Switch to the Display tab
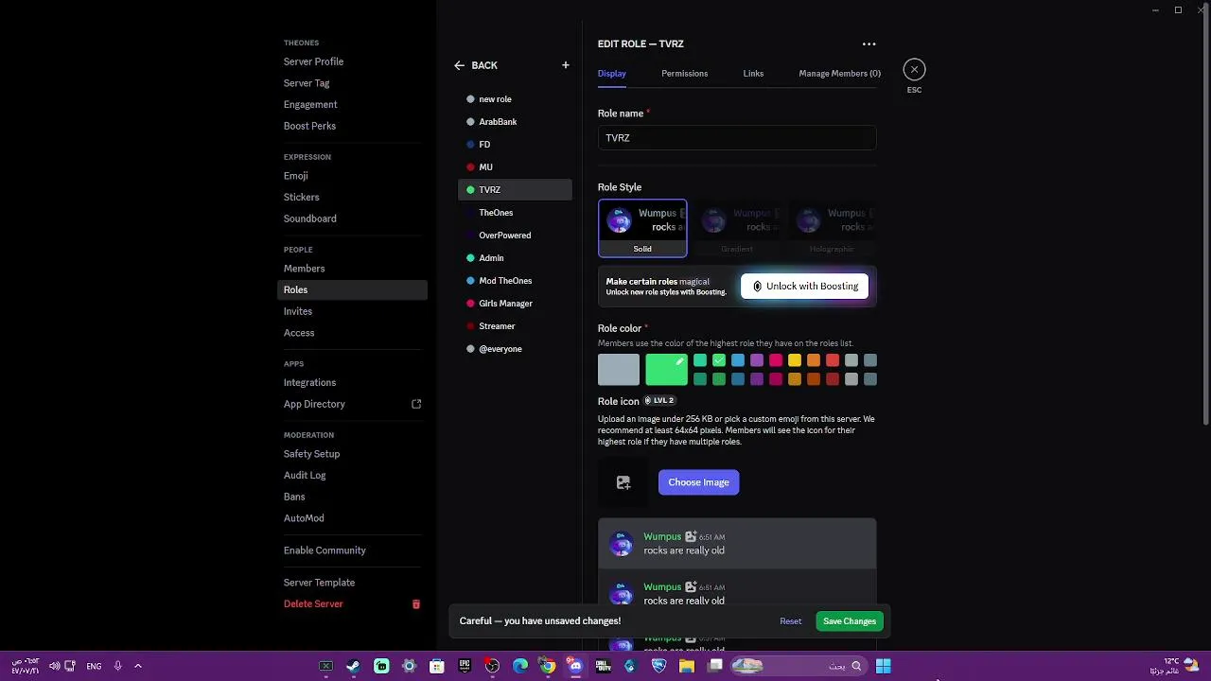The height and width of the screenshot is (681, 1211). [x=611, y=74]
